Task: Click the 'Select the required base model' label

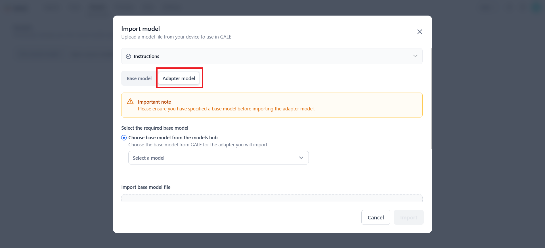Action: [155, 128]
